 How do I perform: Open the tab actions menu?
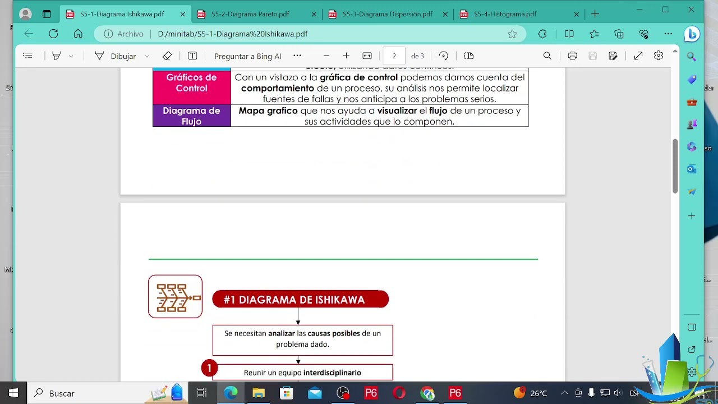point(47,14)
